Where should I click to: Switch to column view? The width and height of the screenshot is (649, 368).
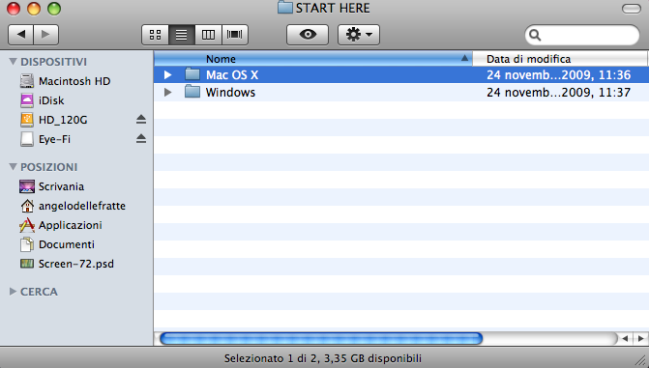click(x=208, y=35)
